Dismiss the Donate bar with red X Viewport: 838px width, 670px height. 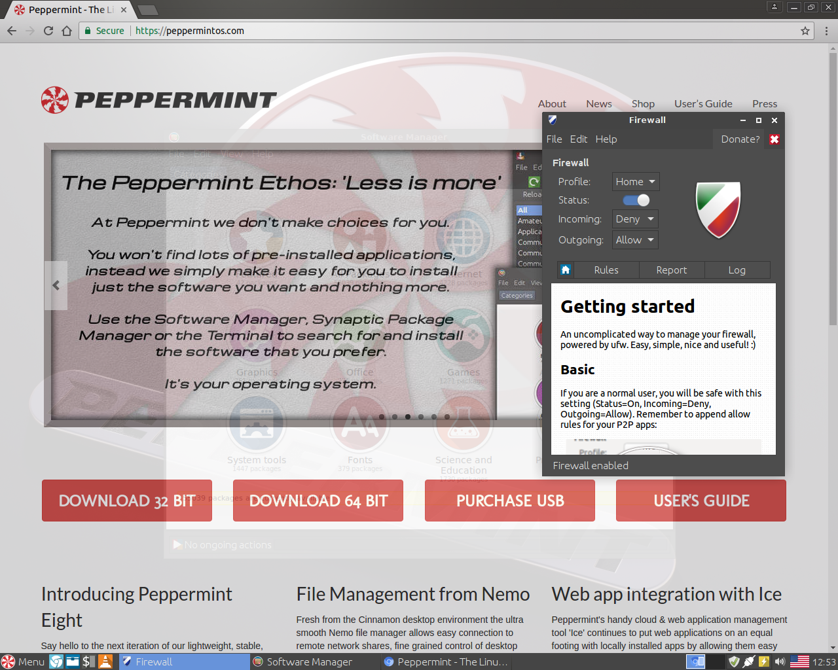pos(774,139)
